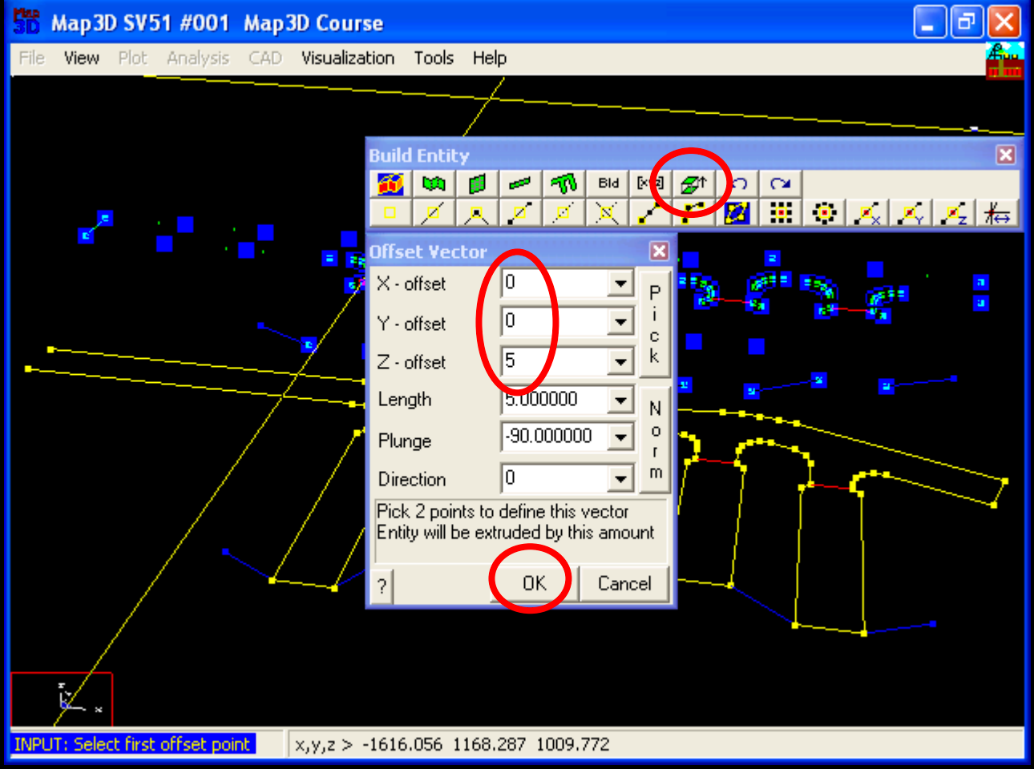Viewport: 1034px width, 769px height.
Task: Open the grid of points snap tool
Action: pyautogui.click(x=781, y=213)
